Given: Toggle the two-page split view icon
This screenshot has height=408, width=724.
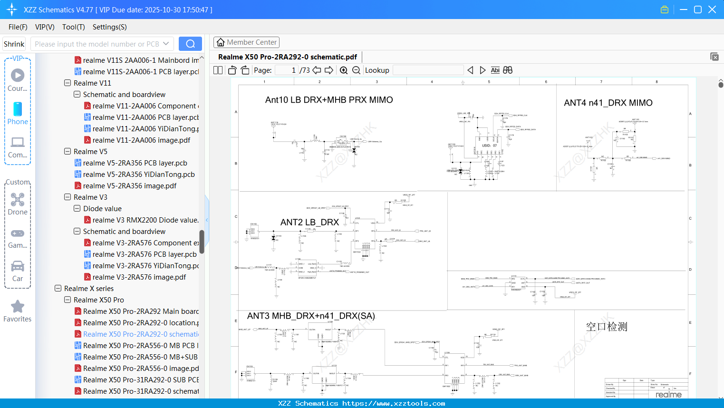Looking at the screenshot, I should pyautogui.click(x=218, y=70).
